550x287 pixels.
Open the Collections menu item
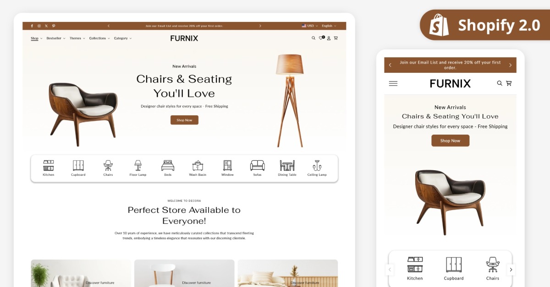point(99,38)
